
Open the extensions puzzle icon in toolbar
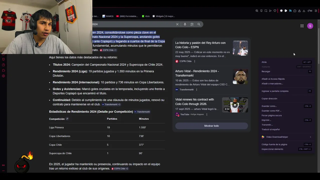click(295, 11)
